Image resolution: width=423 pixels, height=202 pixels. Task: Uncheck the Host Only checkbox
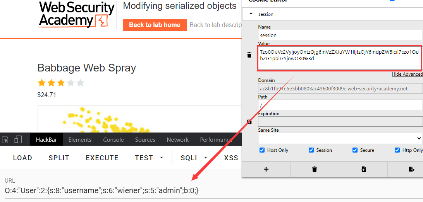[x=262, y=150]
